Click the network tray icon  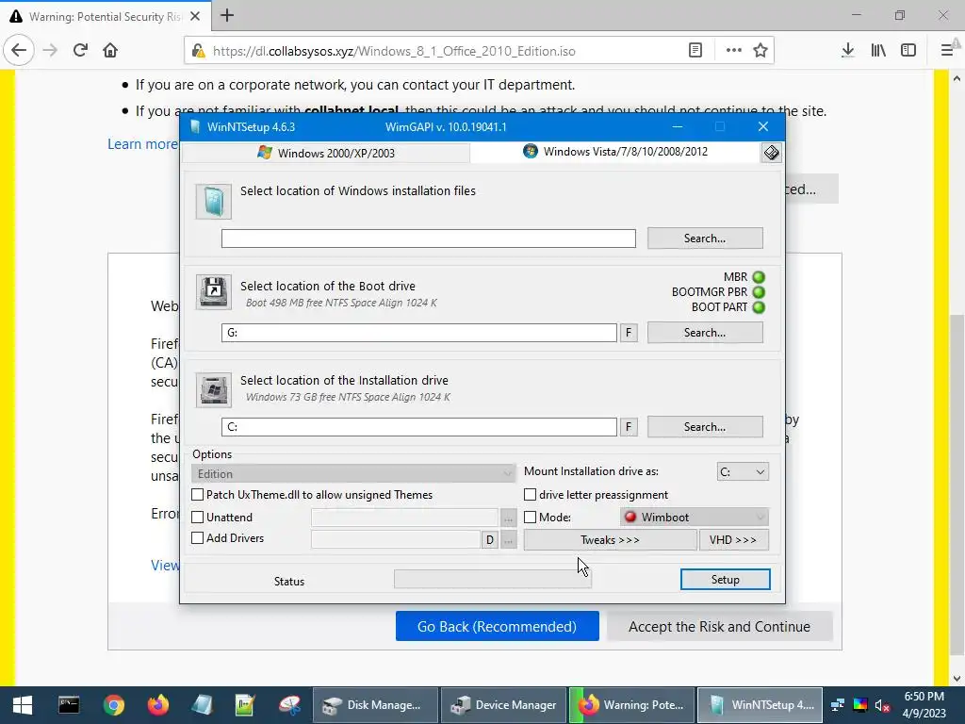click(838, 705)
